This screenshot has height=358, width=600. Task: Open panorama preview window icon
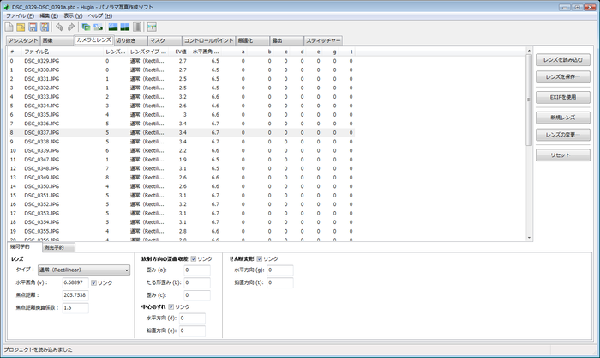(113, 27)
